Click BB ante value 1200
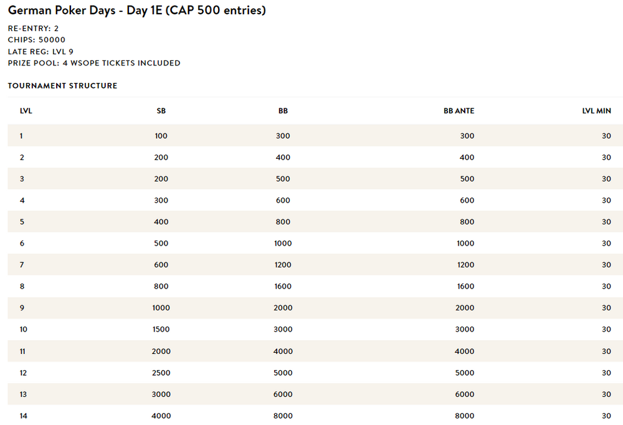The height and width of the screenshot is (425, 623). 465,265
